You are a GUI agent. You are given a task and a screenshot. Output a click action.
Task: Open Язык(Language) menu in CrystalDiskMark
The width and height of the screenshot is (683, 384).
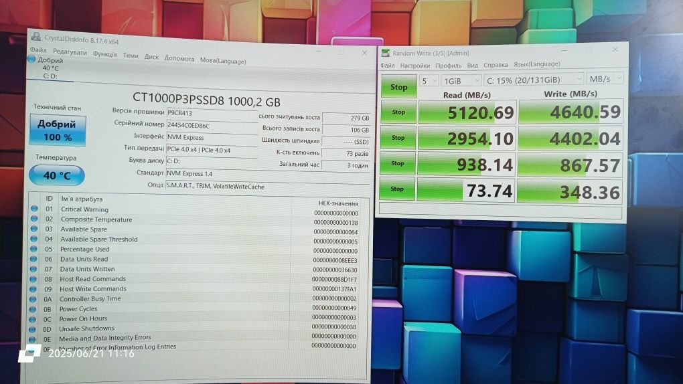coord(537,64)
